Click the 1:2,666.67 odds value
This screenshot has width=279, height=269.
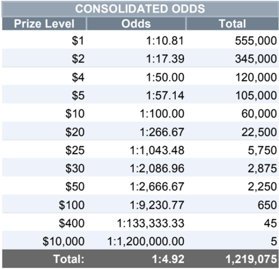pos(157,187)
